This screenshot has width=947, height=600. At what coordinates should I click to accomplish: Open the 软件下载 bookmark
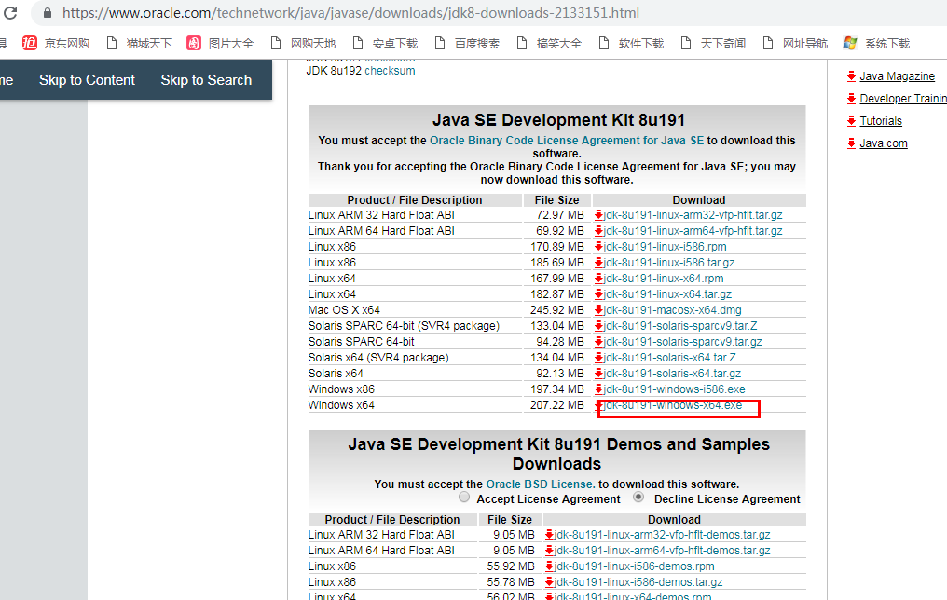632,44
